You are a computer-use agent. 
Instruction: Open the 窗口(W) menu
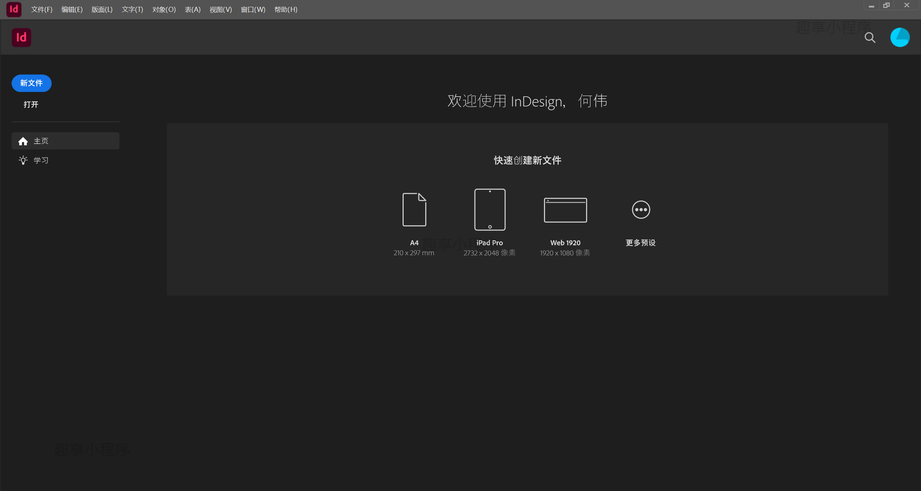pyautogui.click(x=253, y=10)
